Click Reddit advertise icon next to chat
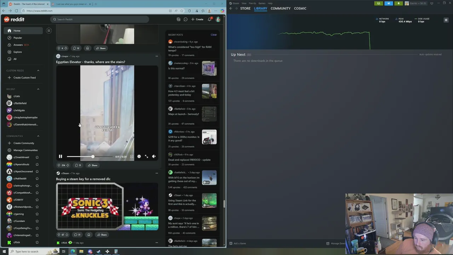 [178, 19]
